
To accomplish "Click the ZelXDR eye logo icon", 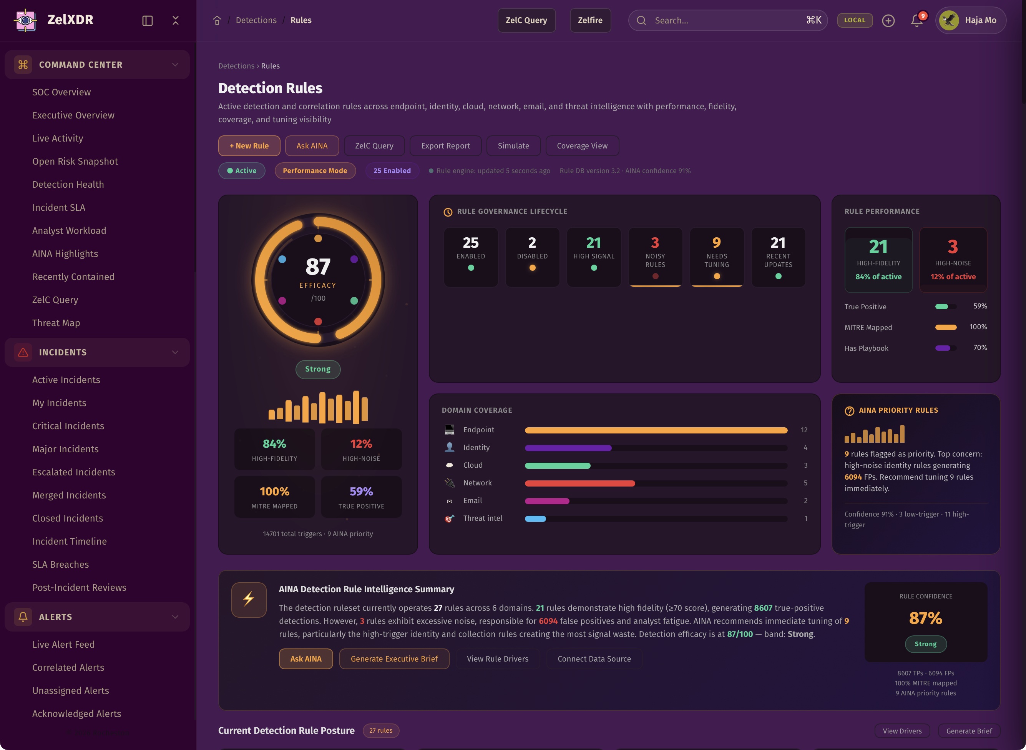I will point(25,20).
